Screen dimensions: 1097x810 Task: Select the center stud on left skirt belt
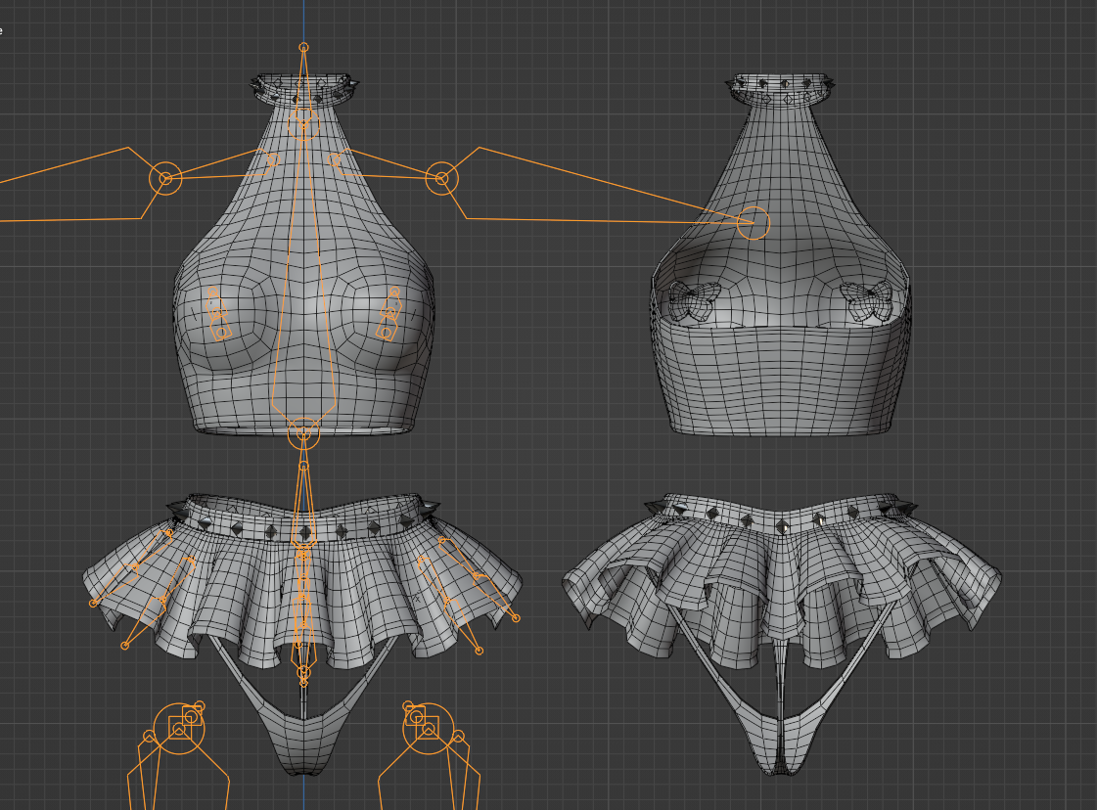pos(305,532)
